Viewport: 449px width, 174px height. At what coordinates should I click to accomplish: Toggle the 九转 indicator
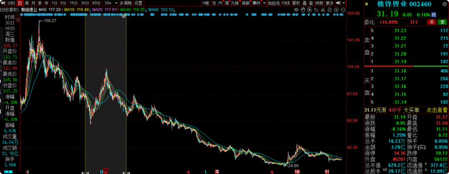click(x=235, y=3)
